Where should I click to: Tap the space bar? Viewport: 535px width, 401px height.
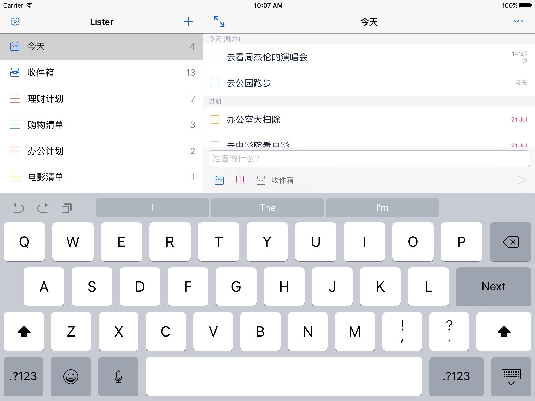pos(284,376)
